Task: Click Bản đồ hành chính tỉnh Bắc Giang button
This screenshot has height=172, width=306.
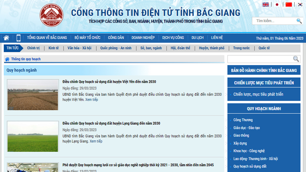Action: tap(264, 70)
